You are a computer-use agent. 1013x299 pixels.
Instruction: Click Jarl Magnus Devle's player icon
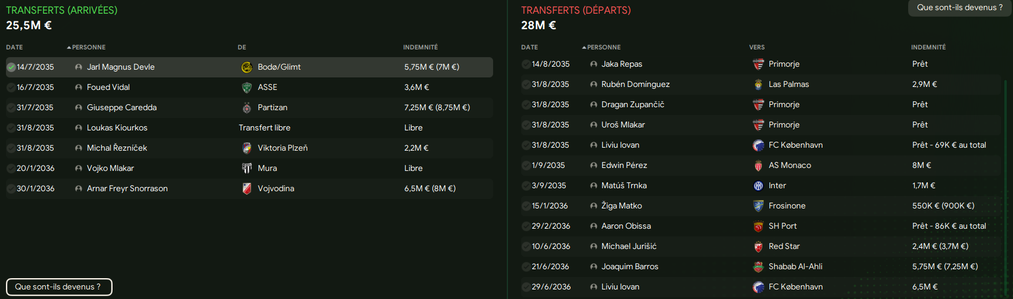point(79,67)
